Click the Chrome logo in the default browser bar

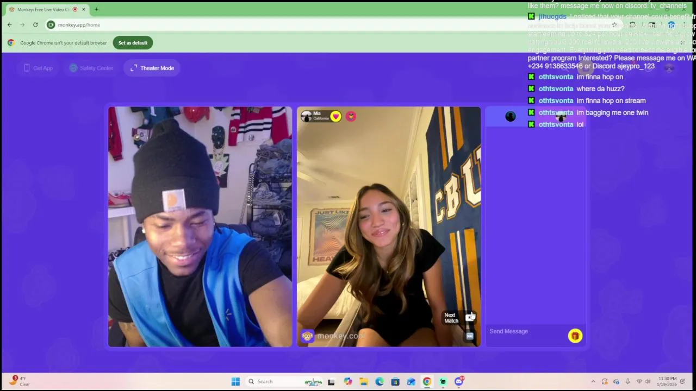pos(11,43)
